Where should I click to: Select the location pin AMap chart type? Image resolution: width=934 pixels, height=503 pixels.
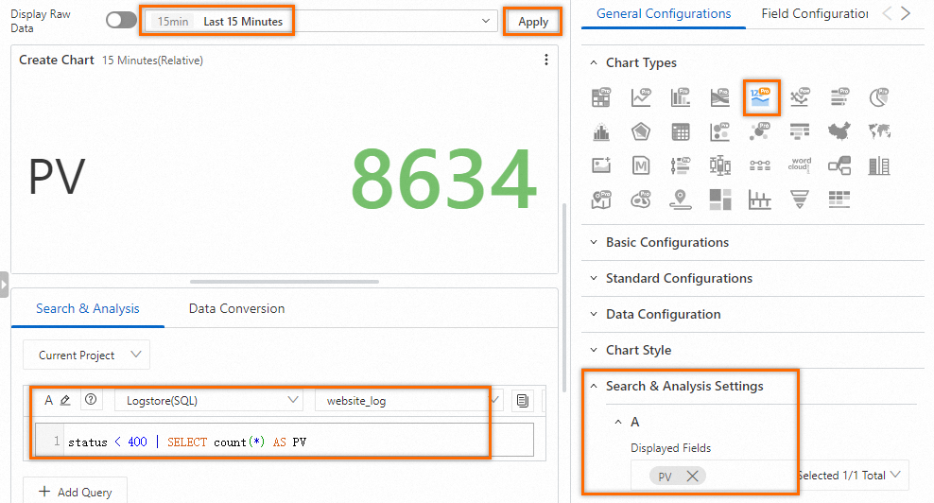click(681, 199)
